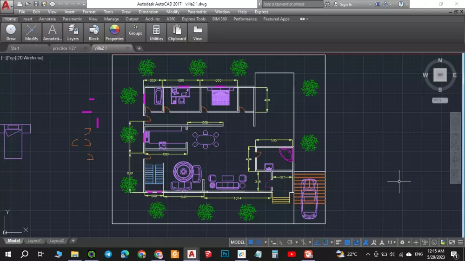This screenshot has width=465, height=261.
Task: Open the Layers panel in the ribbon
Action: click(73, 33)
